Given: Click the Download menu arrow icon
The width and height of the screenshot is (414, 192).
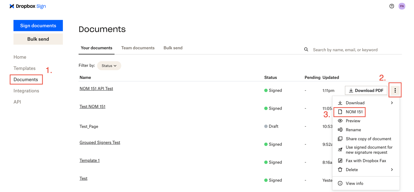Looking at the screenshot, I should (340, 103).
